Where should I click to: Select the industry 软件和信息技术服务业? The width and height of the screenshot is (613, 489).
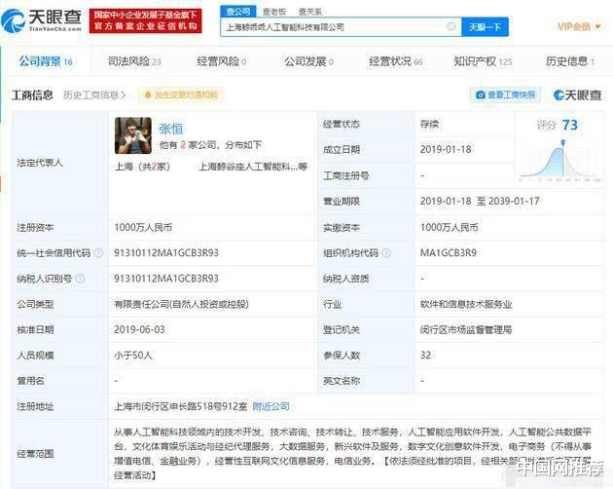tap(466, 304)
